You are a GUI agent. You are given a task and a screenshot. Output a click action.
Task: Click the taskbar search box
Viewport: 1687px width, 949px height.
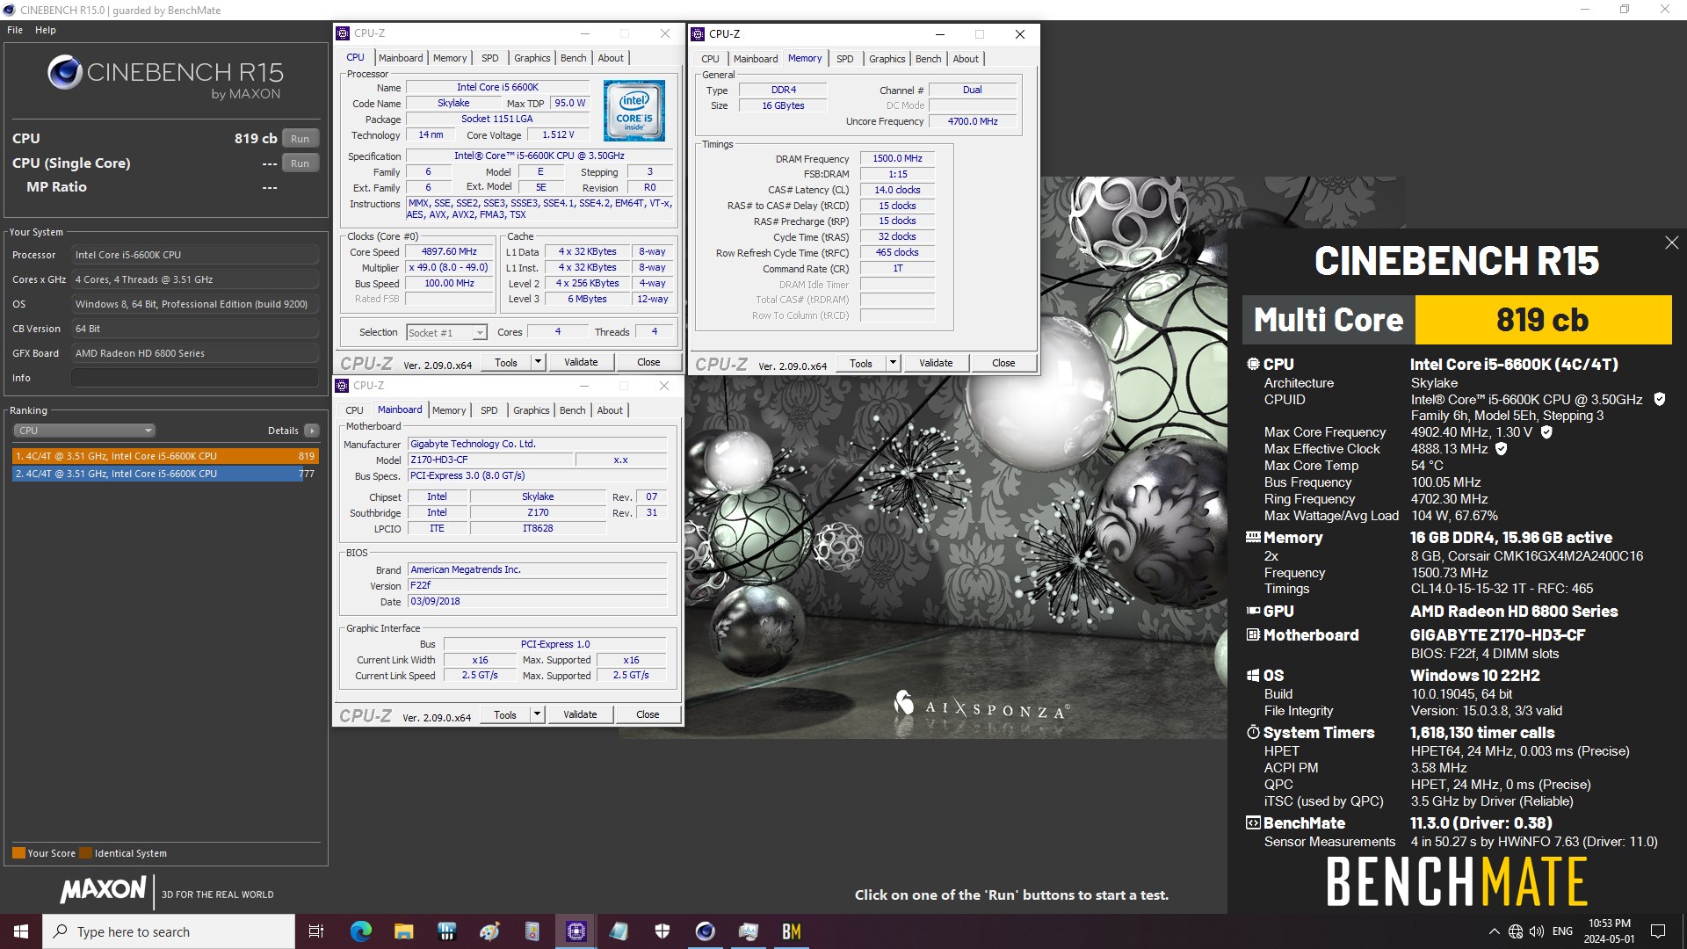(169, 931)
